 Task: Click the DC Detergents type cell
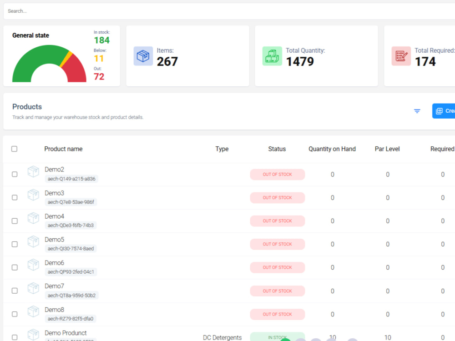[222, 337]
